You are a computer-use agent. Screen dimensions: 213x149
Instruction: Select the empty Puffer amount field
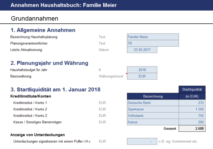tap(142, 142)
